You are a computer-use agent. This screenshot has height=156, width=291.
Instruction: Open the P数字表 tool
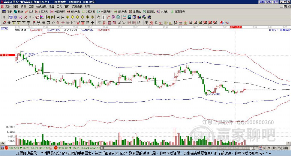(x=73, y=11)
